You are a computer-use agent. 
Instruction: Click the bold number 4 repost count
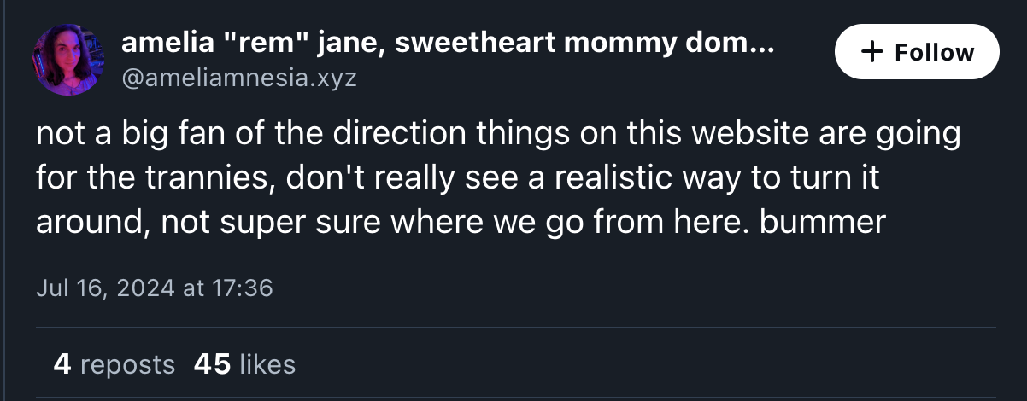tap(62, 364)
